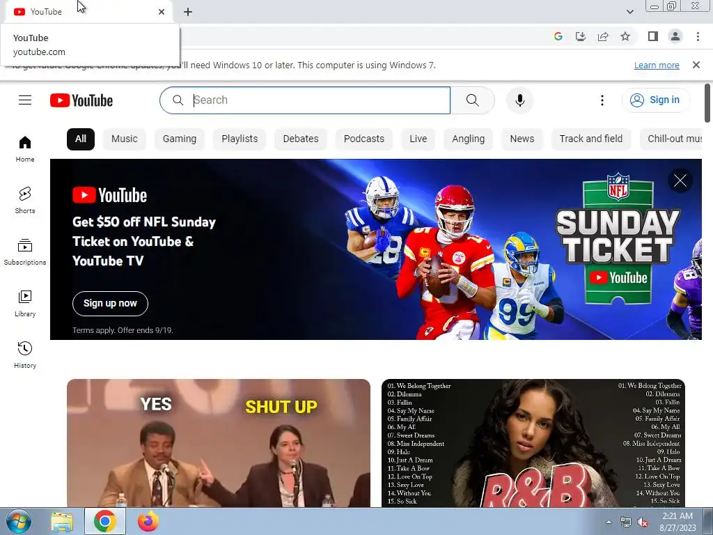Open the R&B playlist video thumbnail
The image size is (713, 535).
[533, 443]
